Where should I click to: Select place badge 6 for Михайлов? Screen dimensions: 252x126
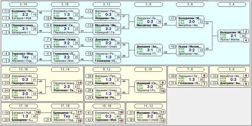pos(246,76)
